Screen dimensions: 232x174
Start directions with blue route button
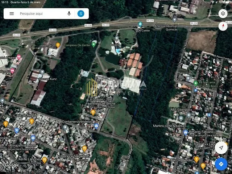(221, 164)
